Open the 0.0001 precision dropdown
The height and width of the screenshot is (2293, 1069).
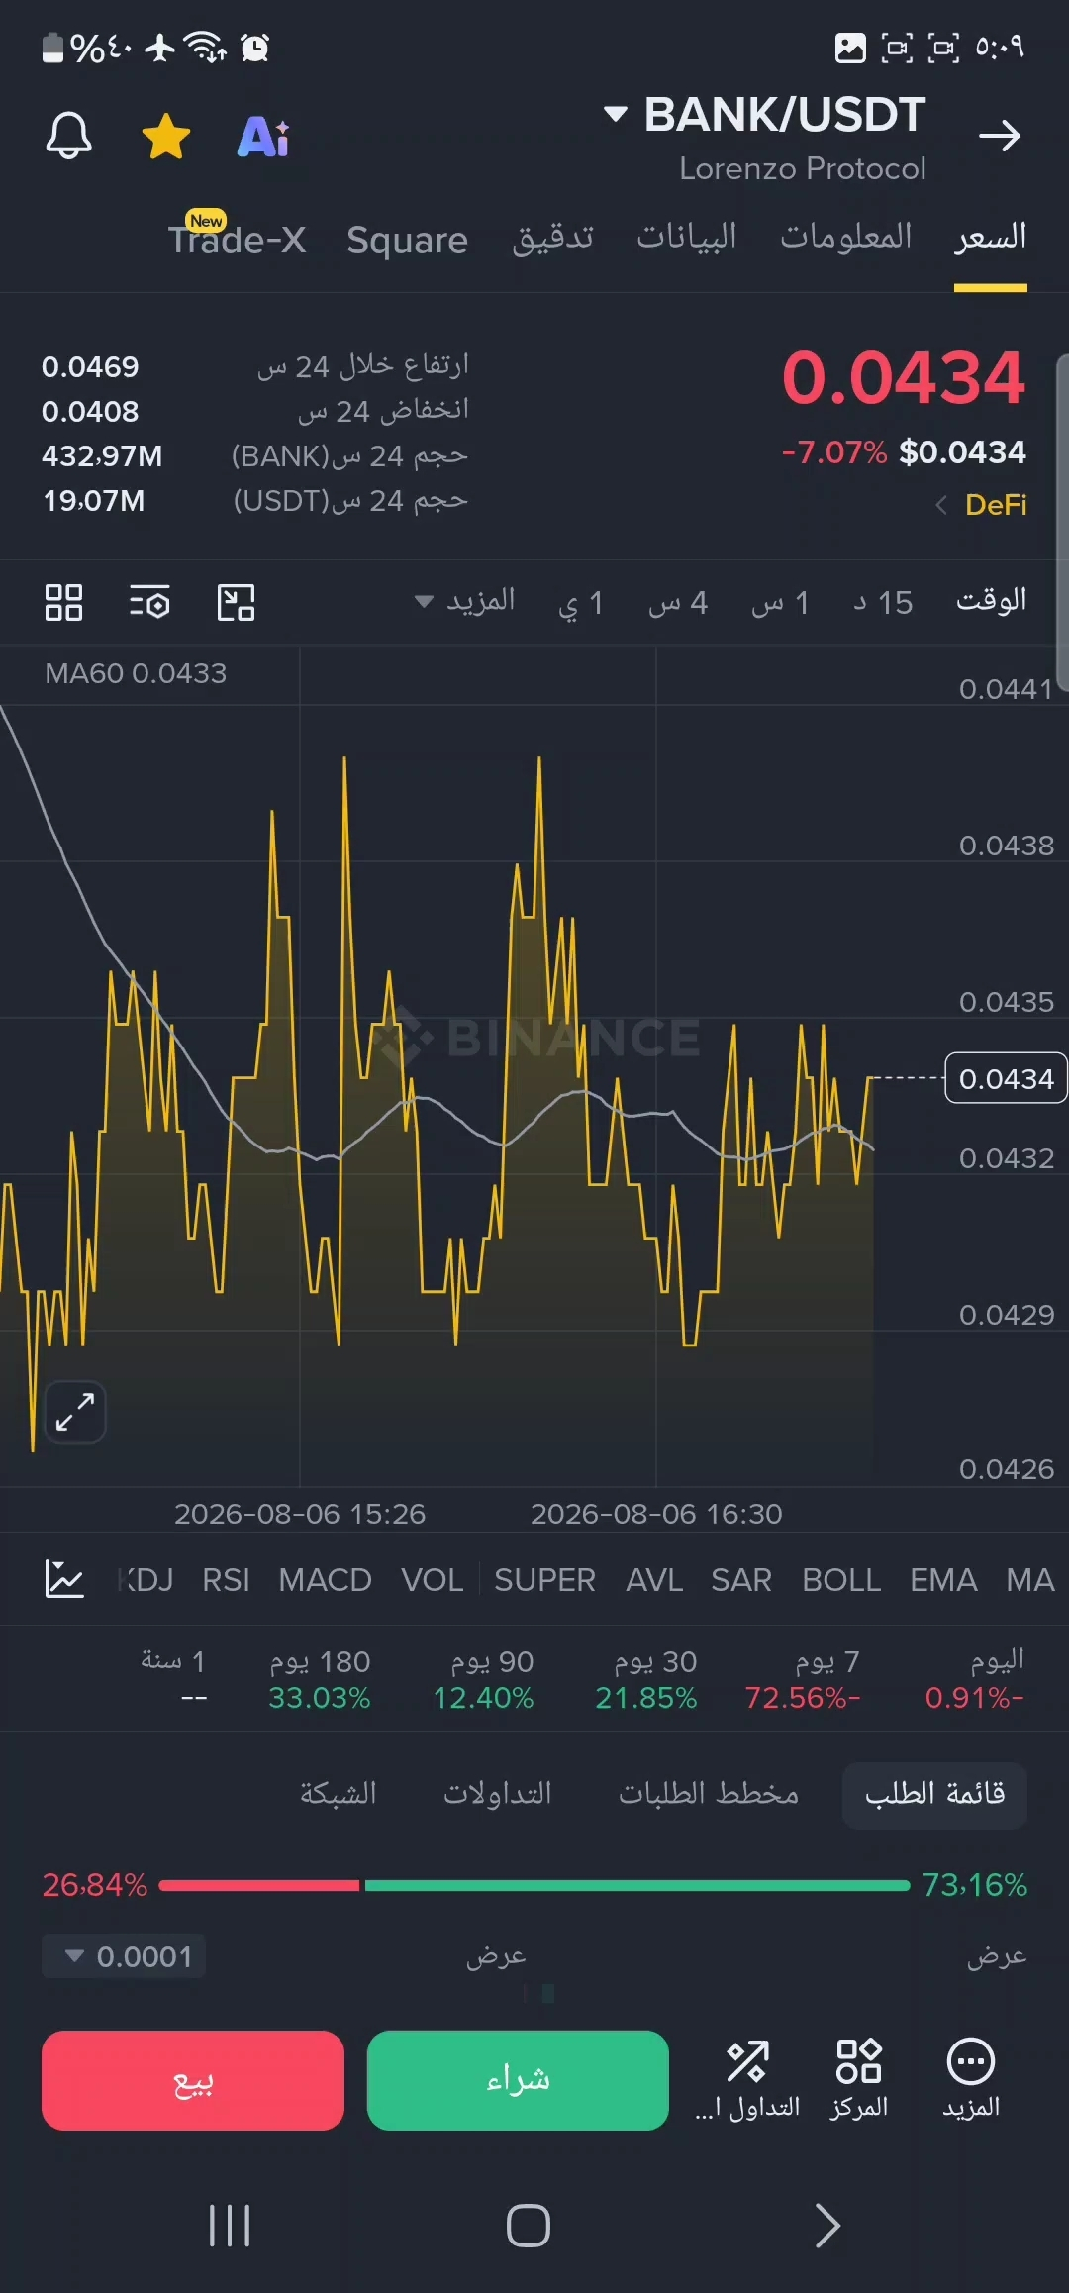click(x=124, y=1956)
